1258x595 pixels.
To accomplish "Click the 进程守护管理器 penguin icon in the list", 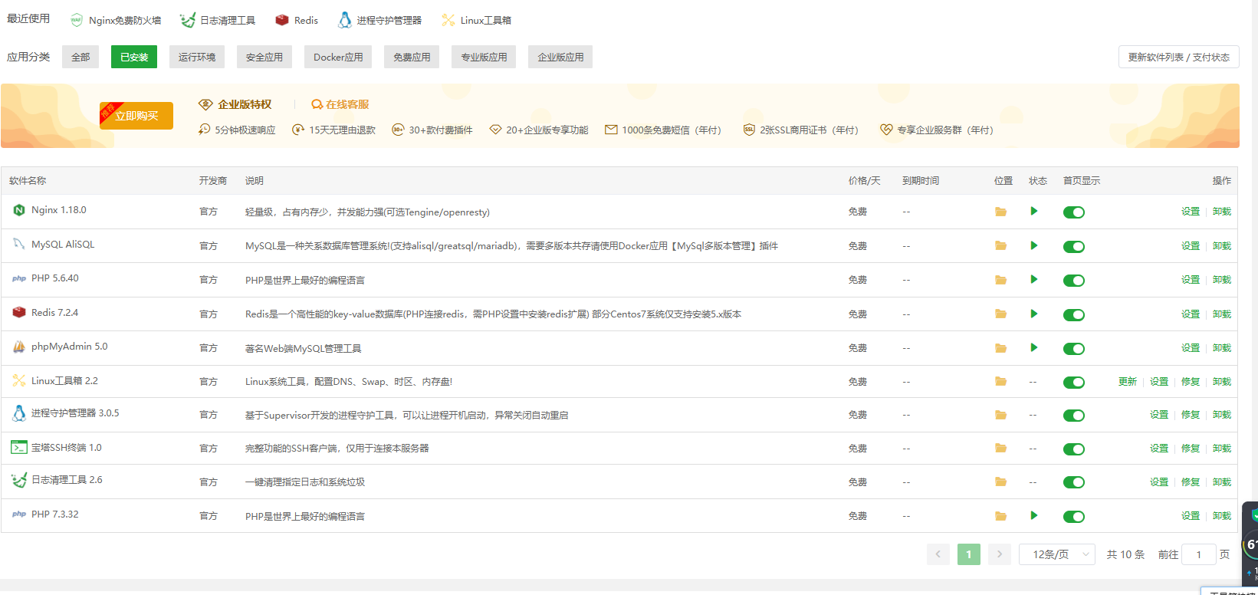I will [19, 413].
